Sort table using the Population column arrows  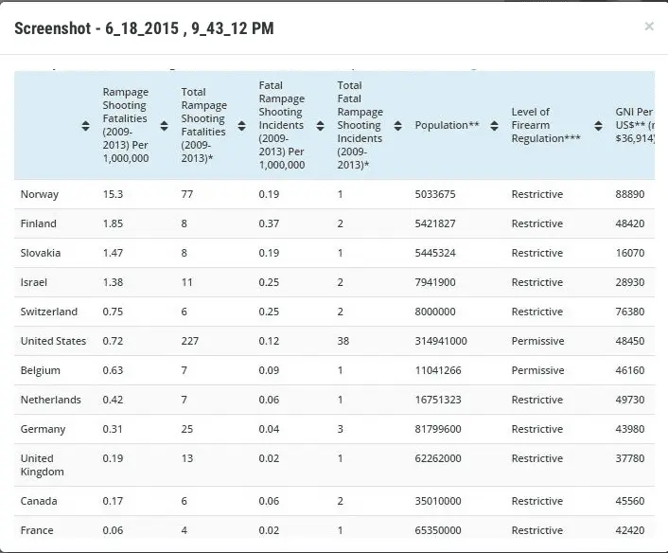pyautogui.click(x=494, y=126)
